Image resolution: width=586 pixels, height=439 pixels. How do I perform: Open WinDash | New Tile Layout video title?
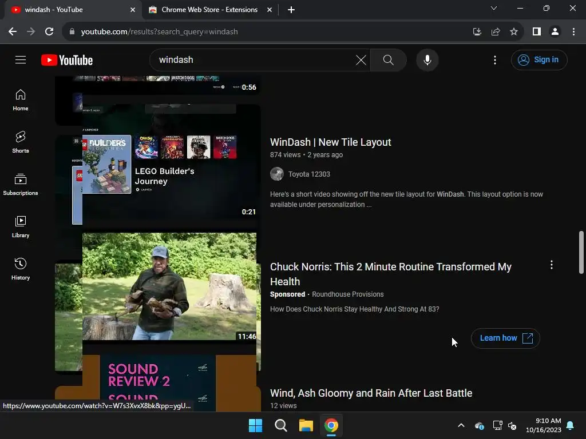330,142
